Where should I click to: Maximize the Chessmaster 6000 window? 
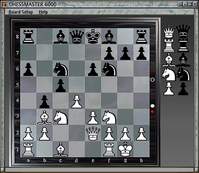[190, 4]
